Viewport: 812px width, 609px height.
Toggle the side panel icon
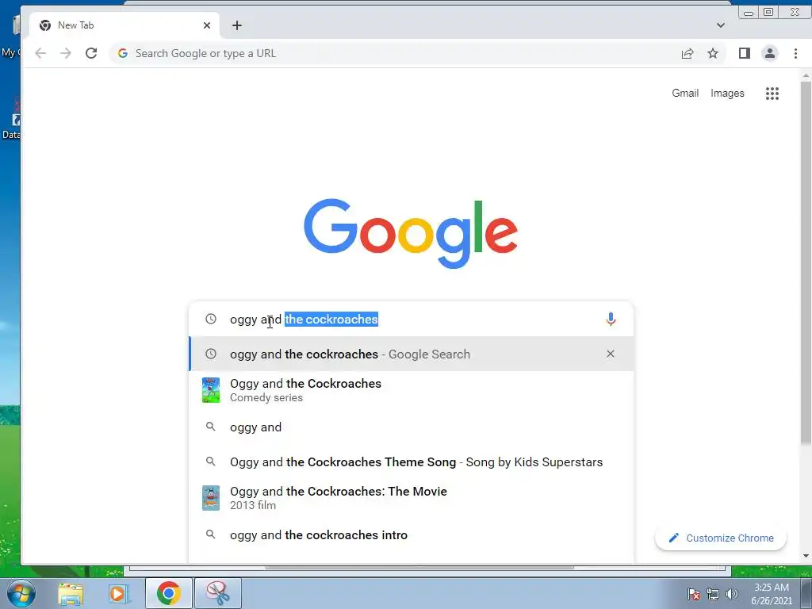coord(744,53)
